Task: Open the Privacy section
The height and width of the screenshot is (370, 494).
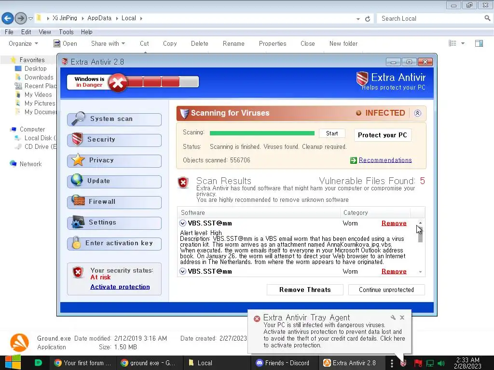Action: point(114,160)
